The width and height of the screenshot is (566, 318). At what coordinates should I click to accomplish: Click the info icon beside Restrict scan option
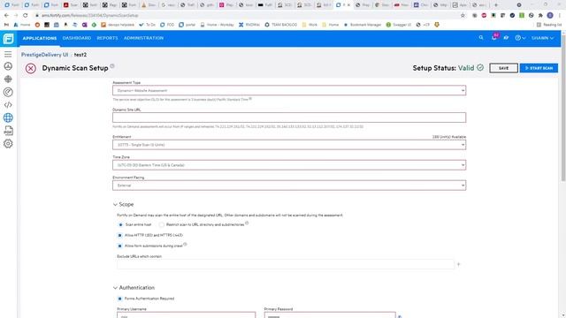[247, 223]
